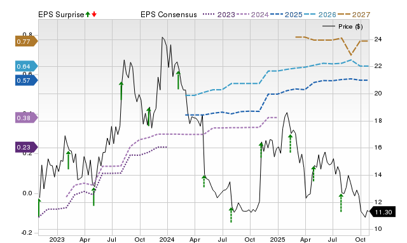The width and height of the screenshot is (407, 243).
Task: Select the 2024 consensus legend entry
Action: coord(252,15)
